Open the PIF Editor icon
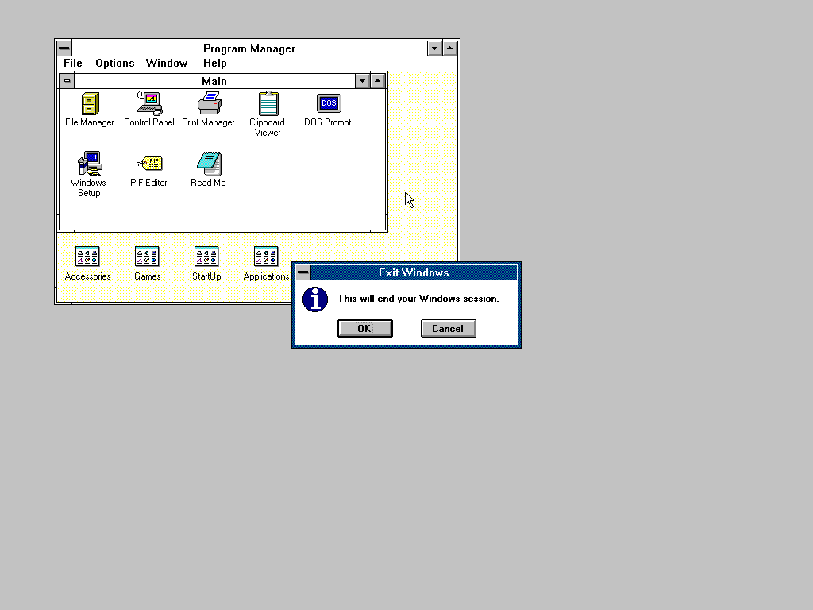This screenshot has height=610, width=813. (148, 164)
